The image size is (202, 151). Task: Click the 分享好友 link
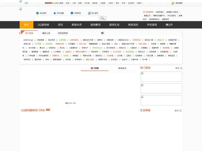(x=77, y=13)
